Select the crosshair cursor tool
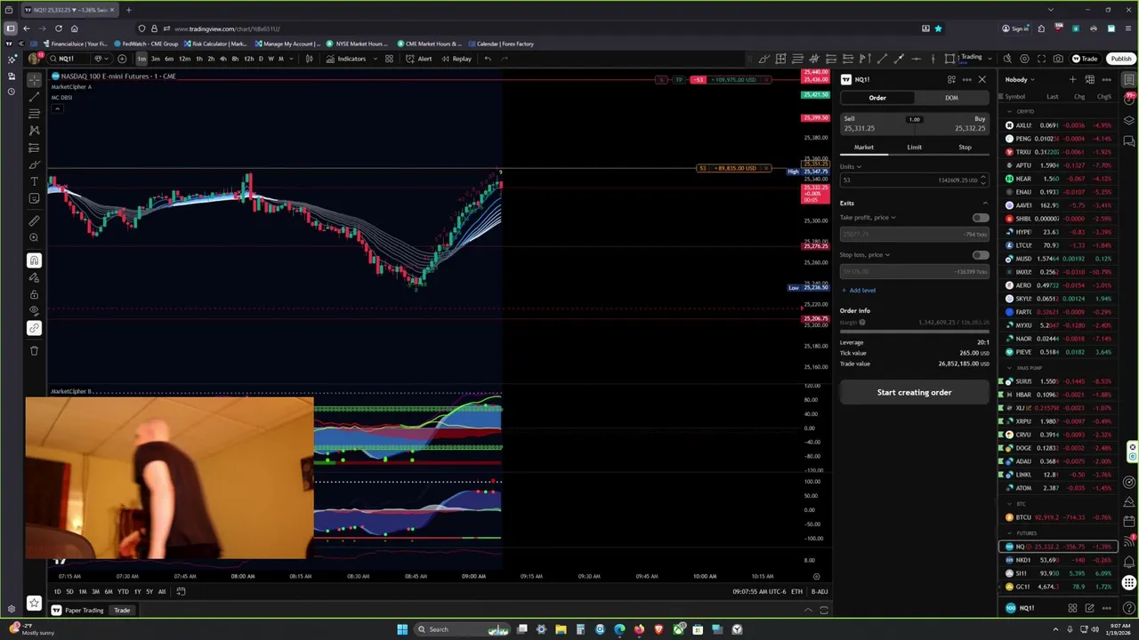The image size is (1139, 640). 34,80
